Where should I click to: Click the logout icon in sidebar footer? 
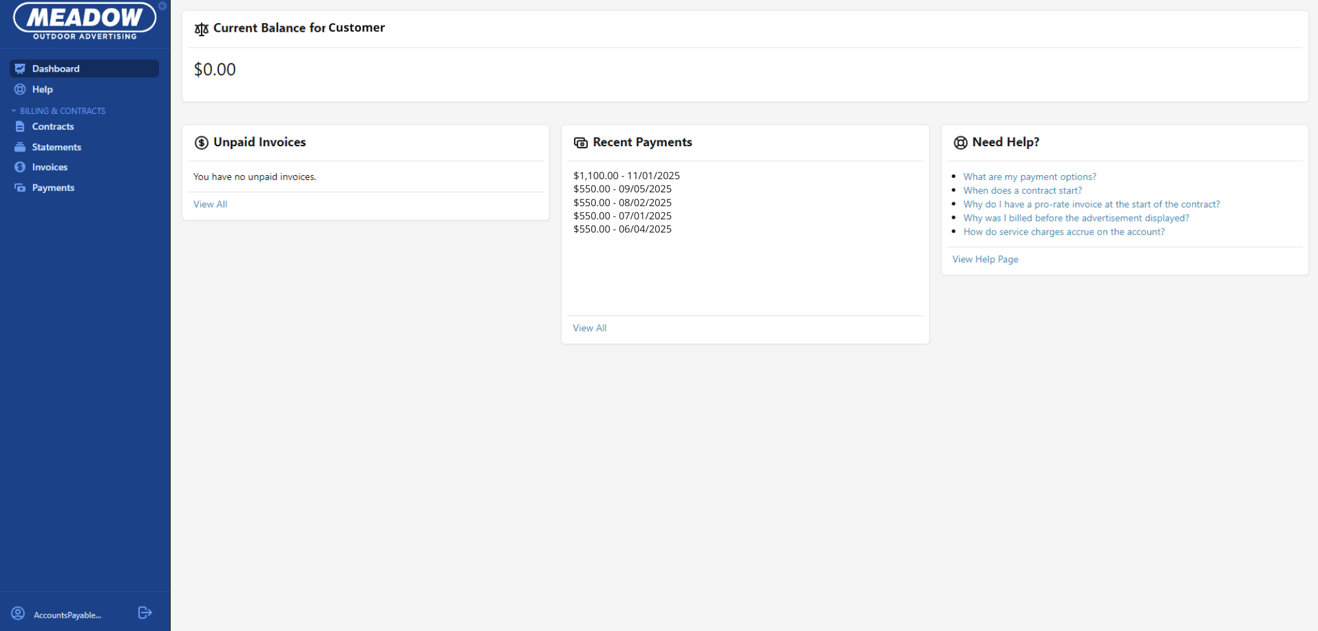click(x=144, y=613)
